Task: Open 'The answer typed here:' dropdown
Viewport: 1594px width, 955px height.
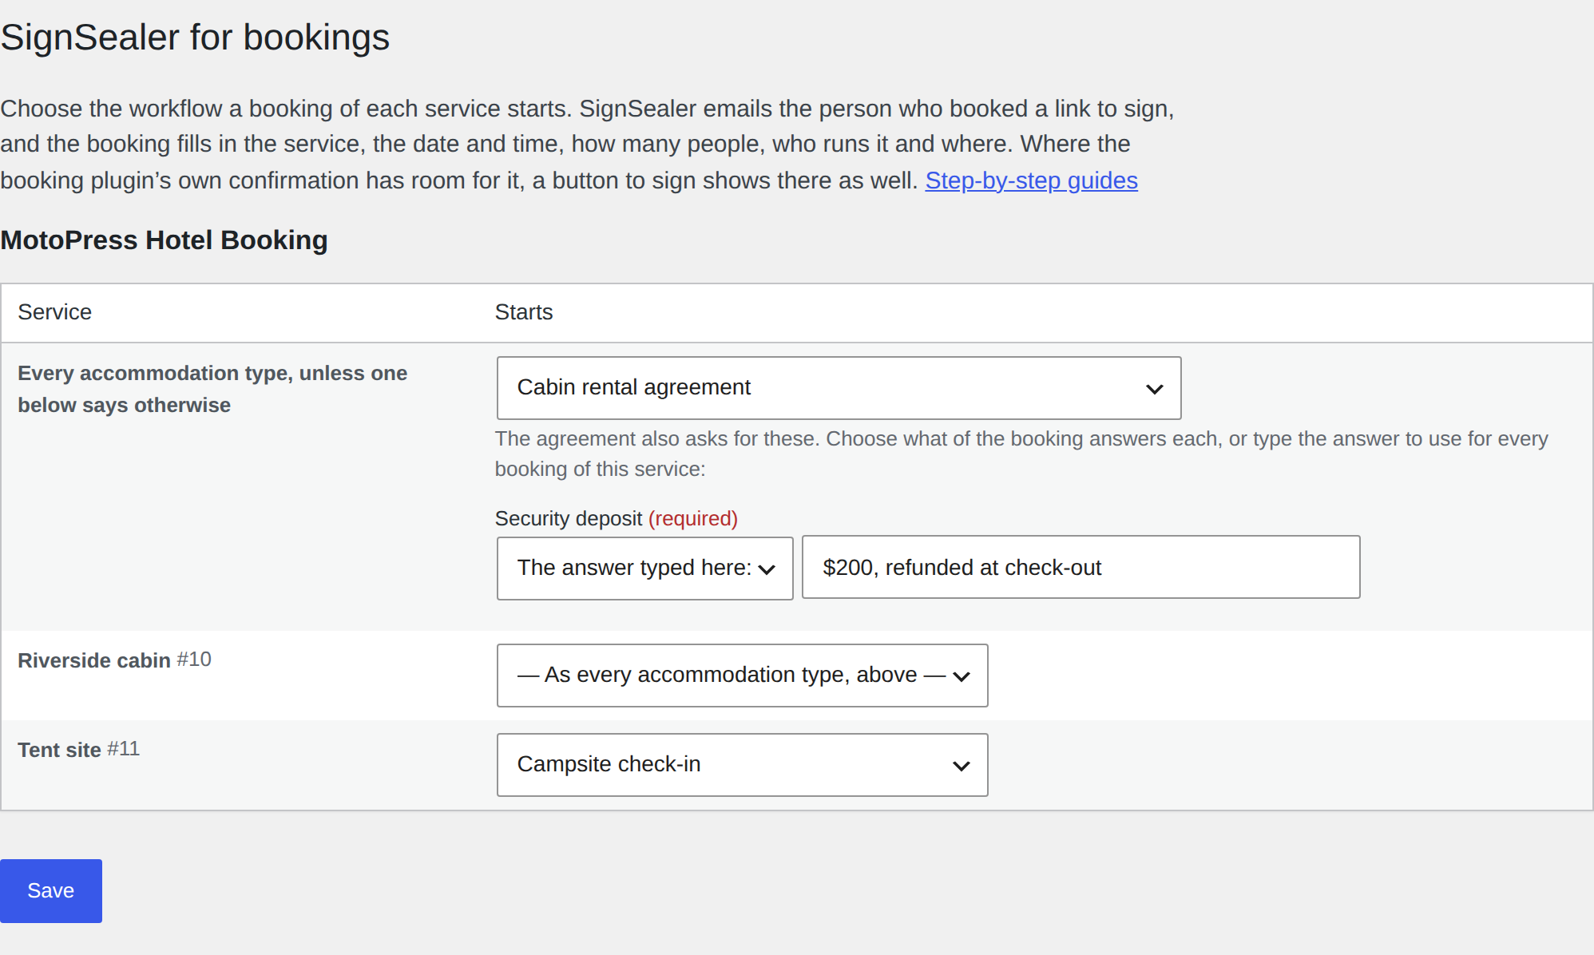Action: click(644, 568)
